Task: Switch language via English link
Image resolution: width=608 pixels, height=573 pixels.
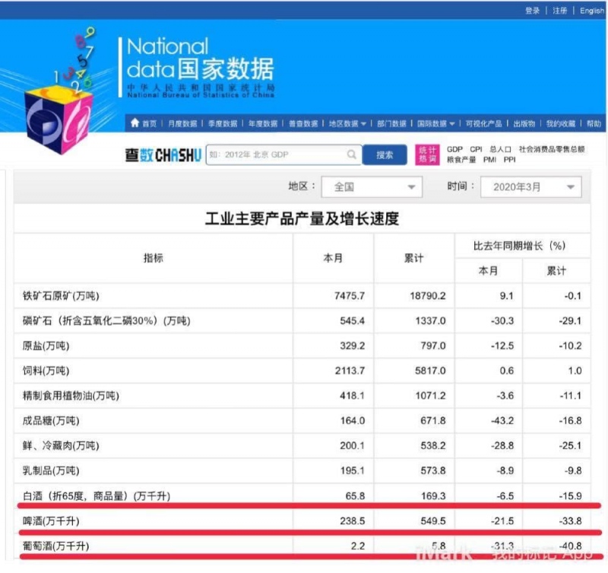Action: [x=591, y=11]
